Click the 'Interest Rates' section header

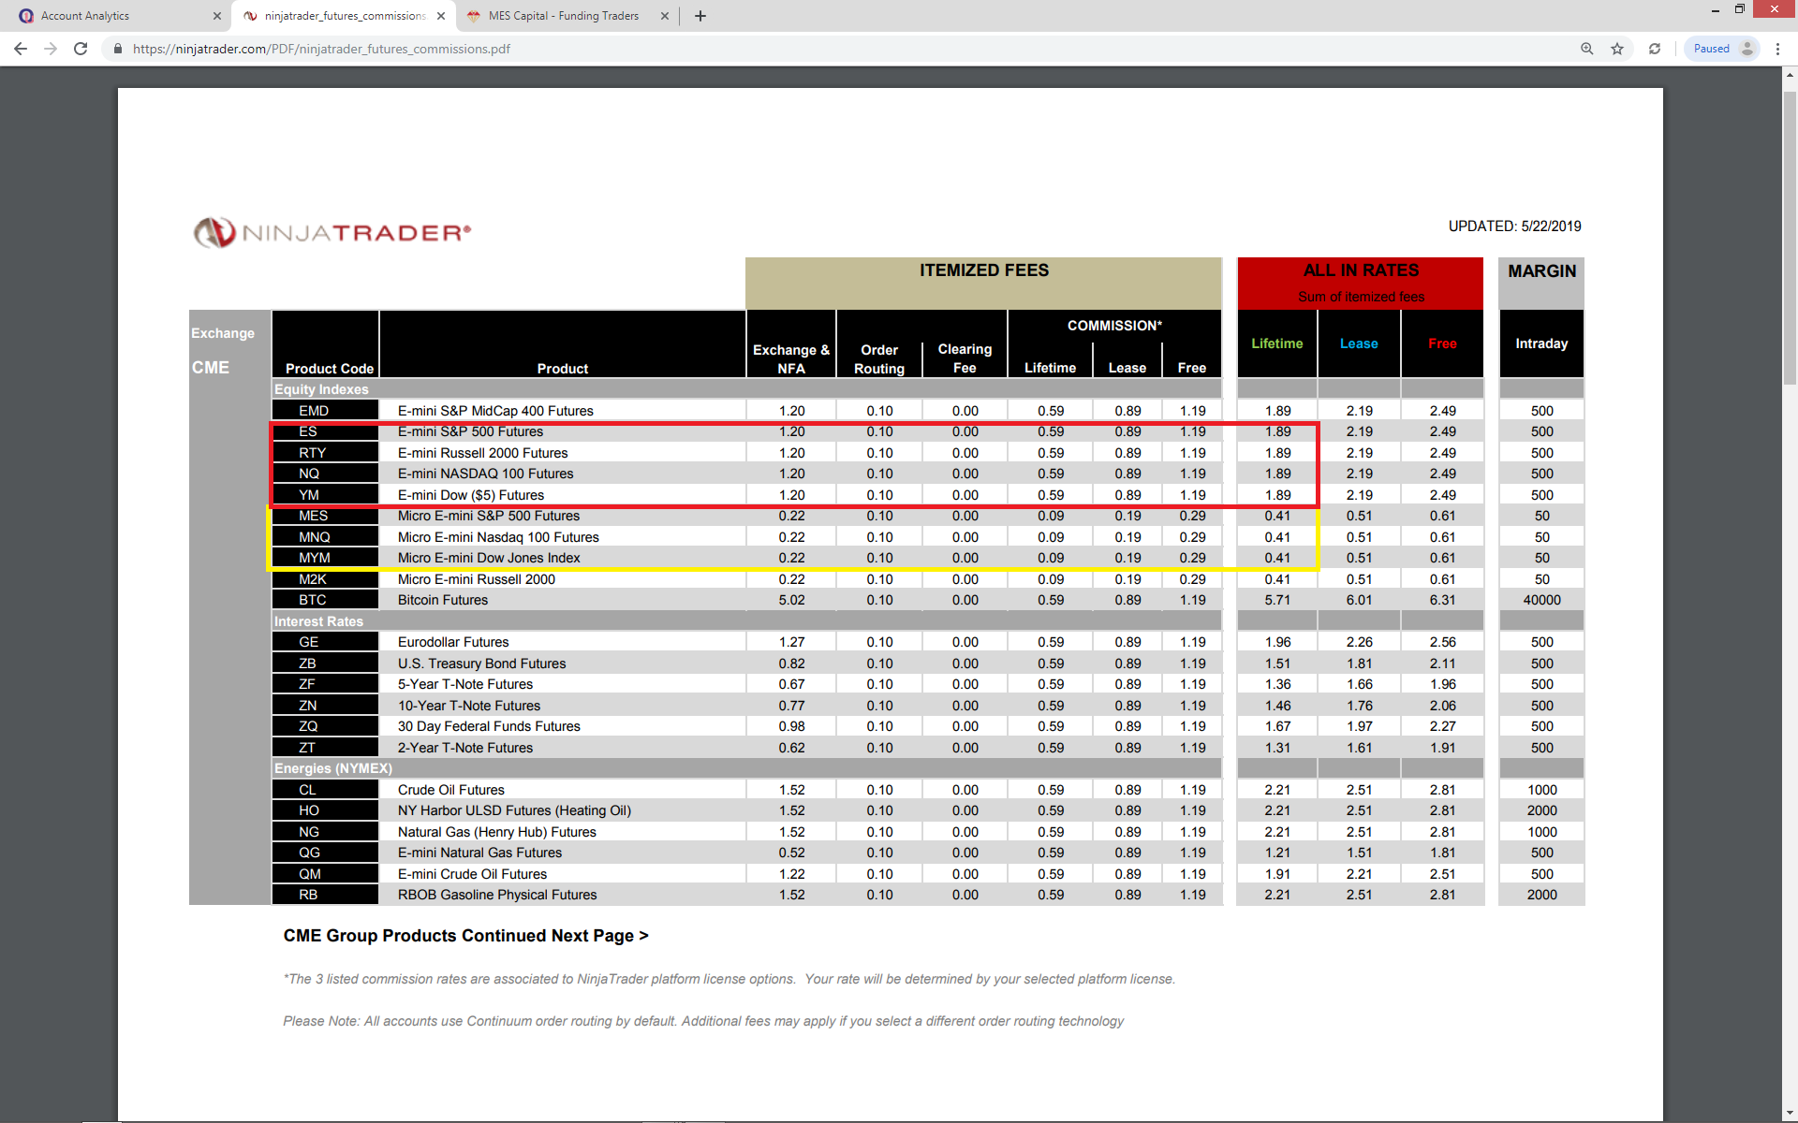coord(318,621)
